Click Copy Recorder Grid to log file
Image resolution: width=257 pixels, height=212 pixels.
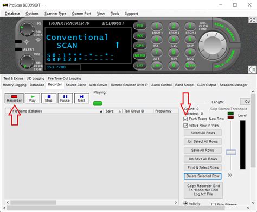[203, 190]
